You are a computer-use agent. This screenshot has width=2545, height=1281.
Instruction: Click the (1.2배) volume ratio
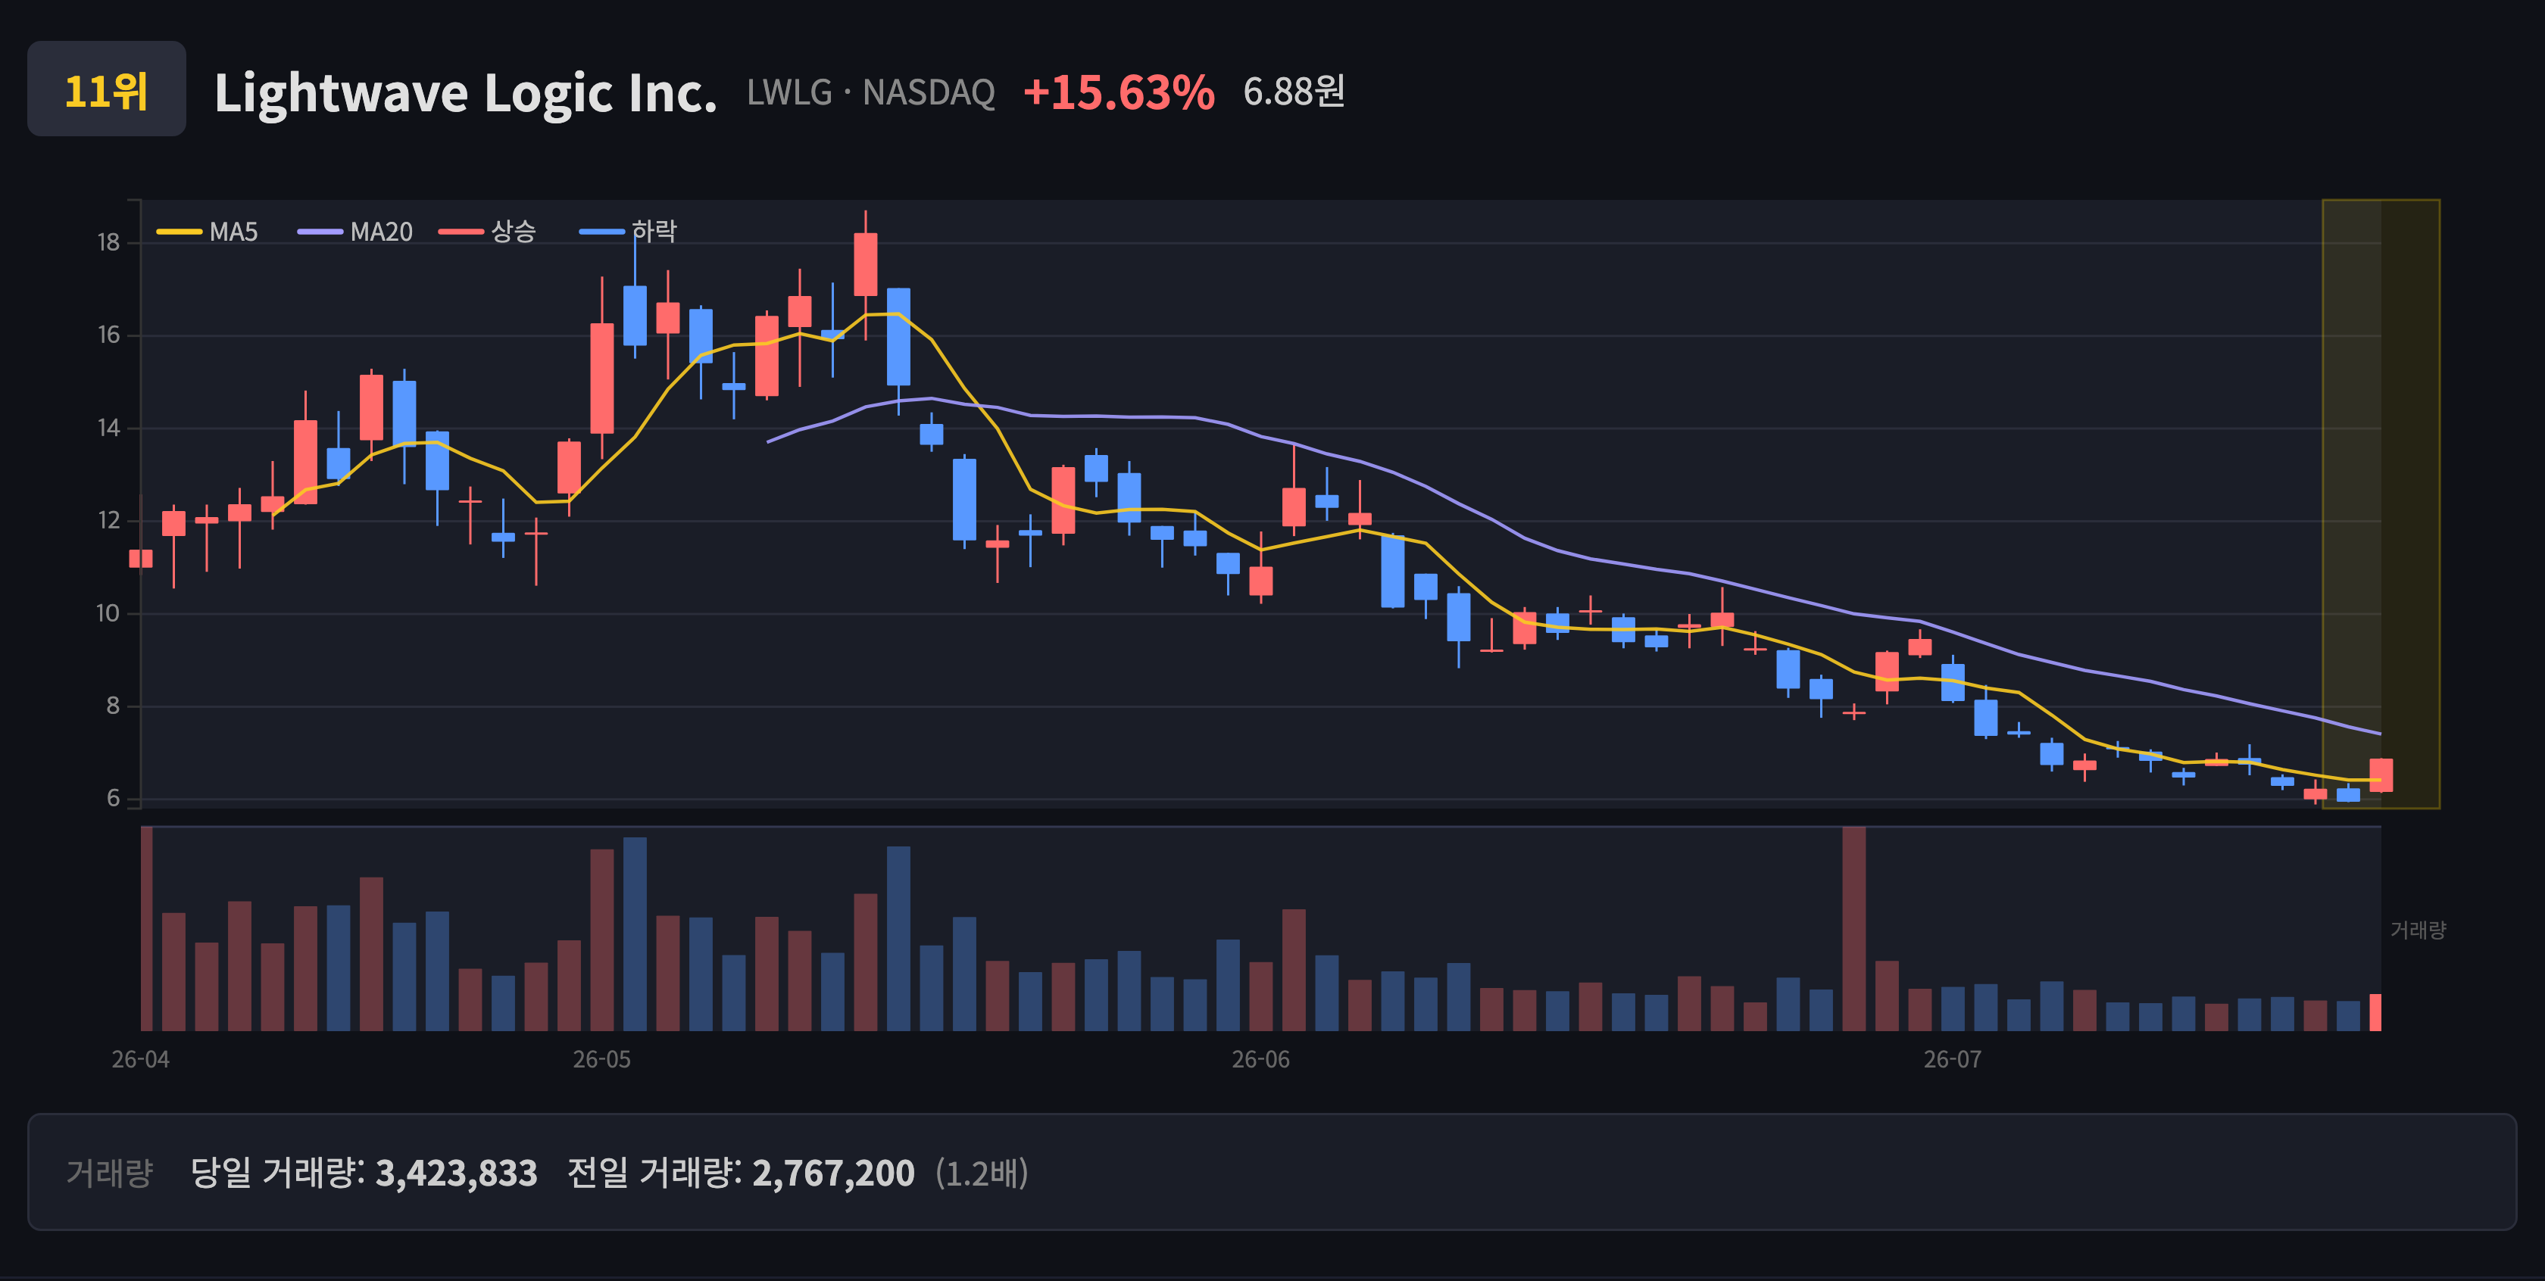tap(982, 1173)
